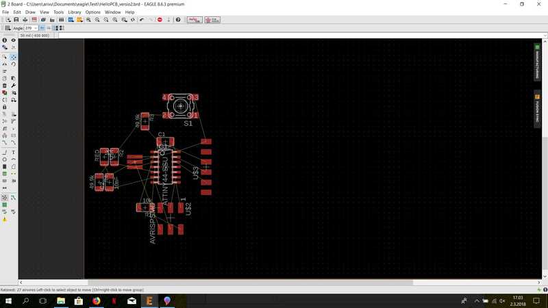Image resolution: width=548 pixels, height=308 pixels.
Task: Select the Line draw tool
Action: [x=5, y=152]
